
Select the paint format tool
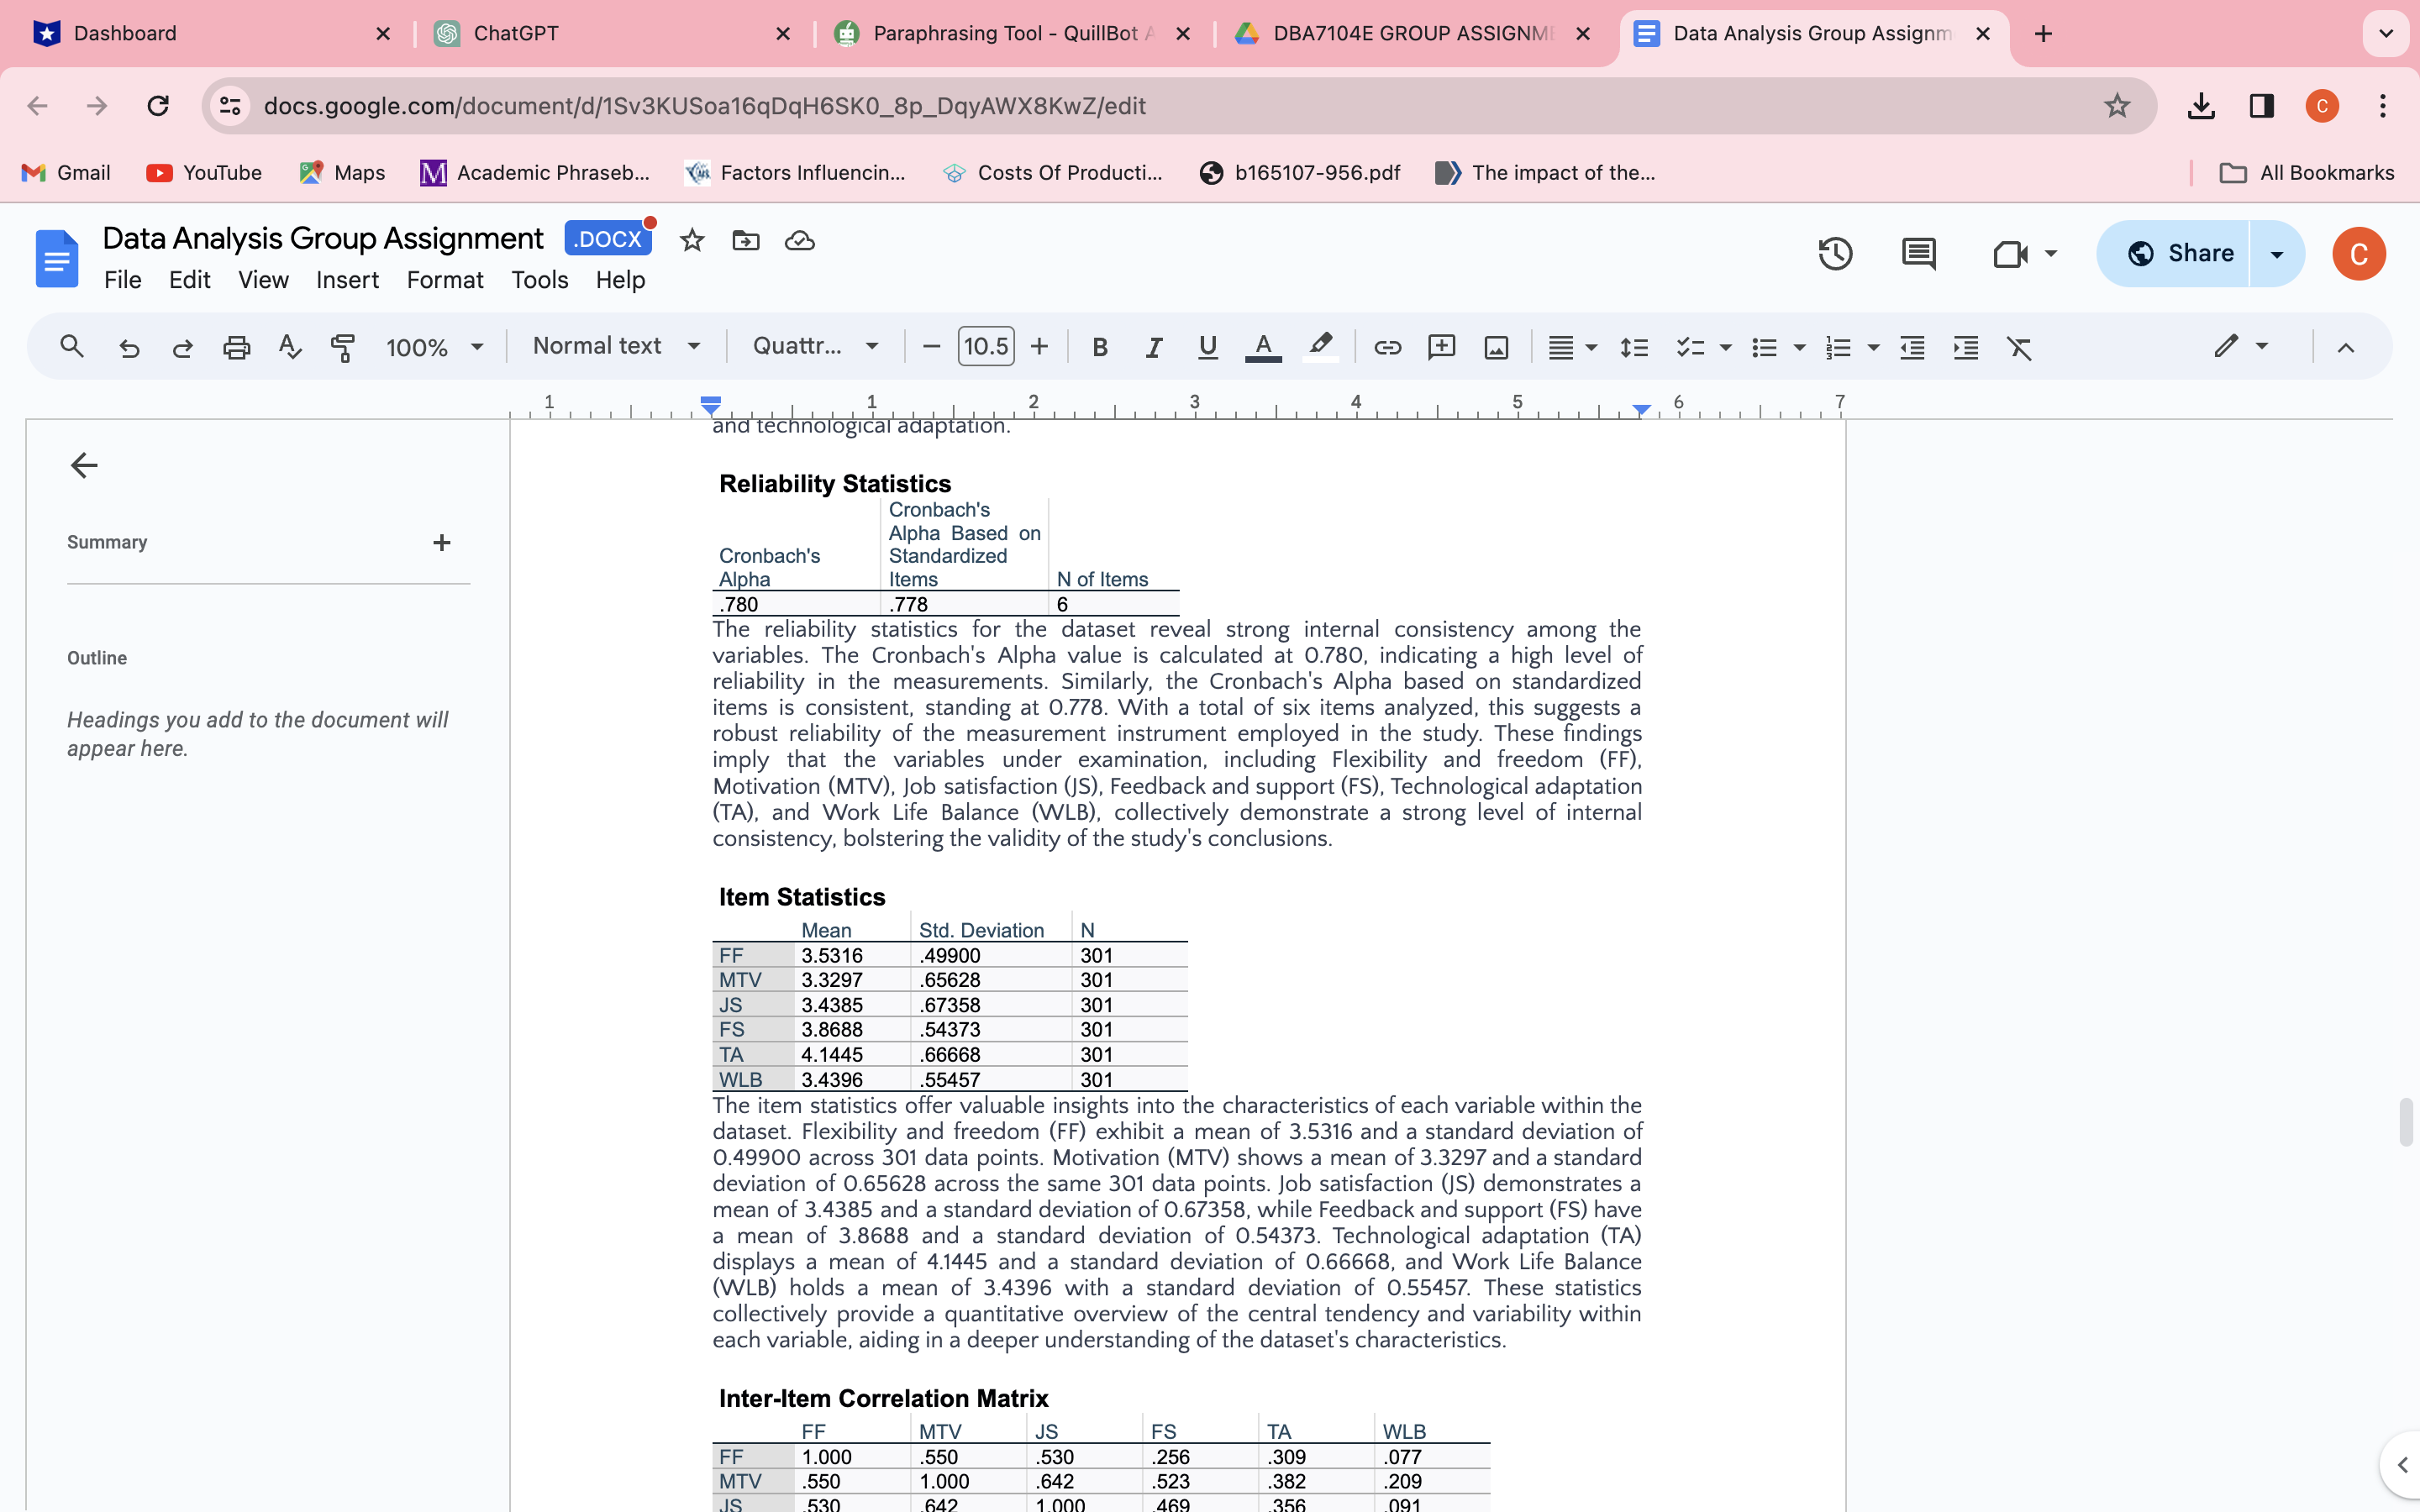pos(343,347)
